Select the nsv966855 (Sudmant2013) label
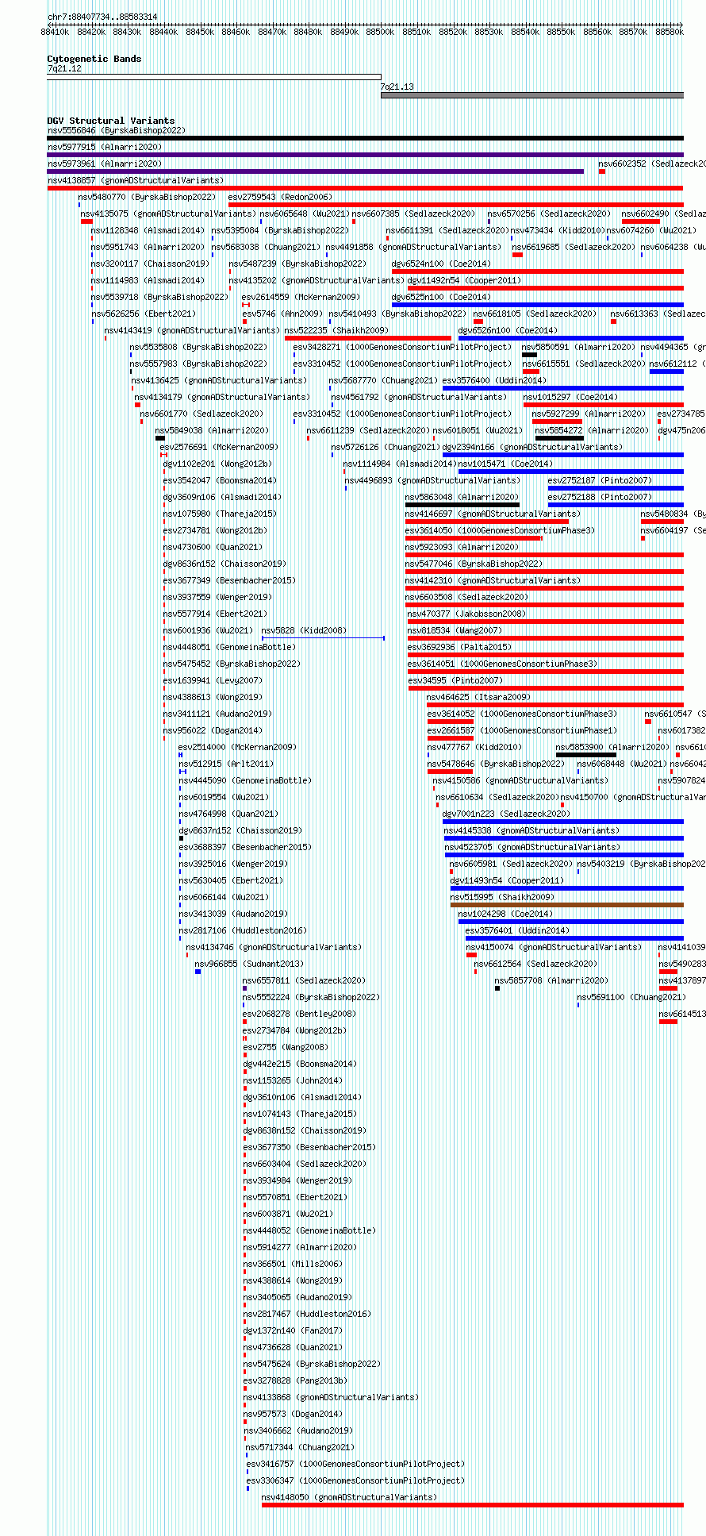 249,964
